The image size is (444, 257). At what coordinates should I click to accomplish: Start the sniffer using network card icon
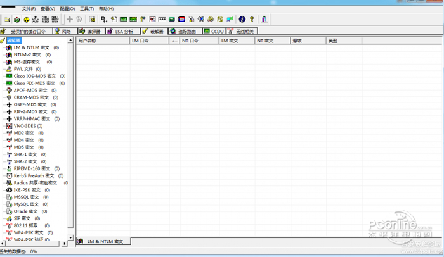click(16, 20)
